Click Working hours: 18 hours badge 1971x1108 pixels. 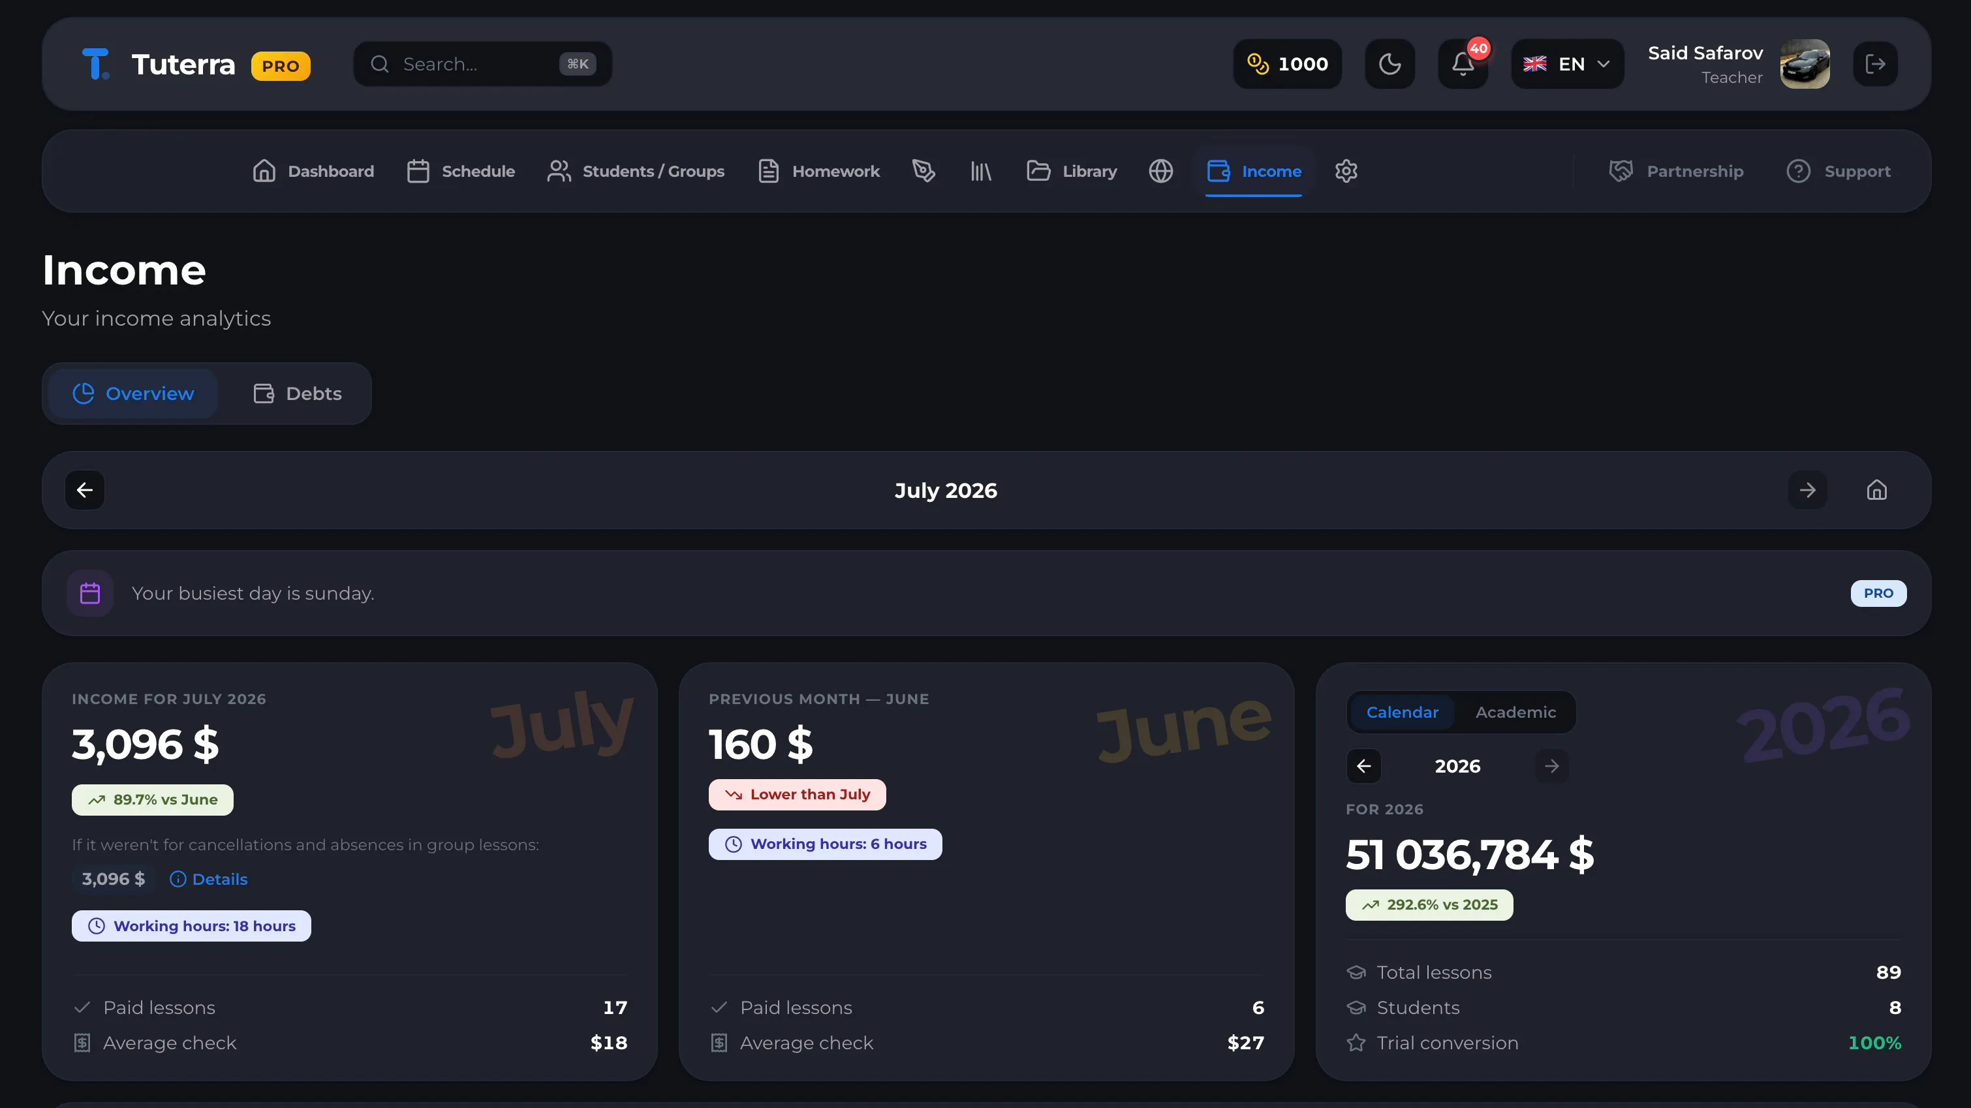click(x=191, y=927)
